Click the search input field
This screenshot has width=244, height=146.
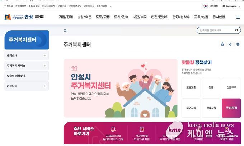pyautogui.click(x=216, y=30)
